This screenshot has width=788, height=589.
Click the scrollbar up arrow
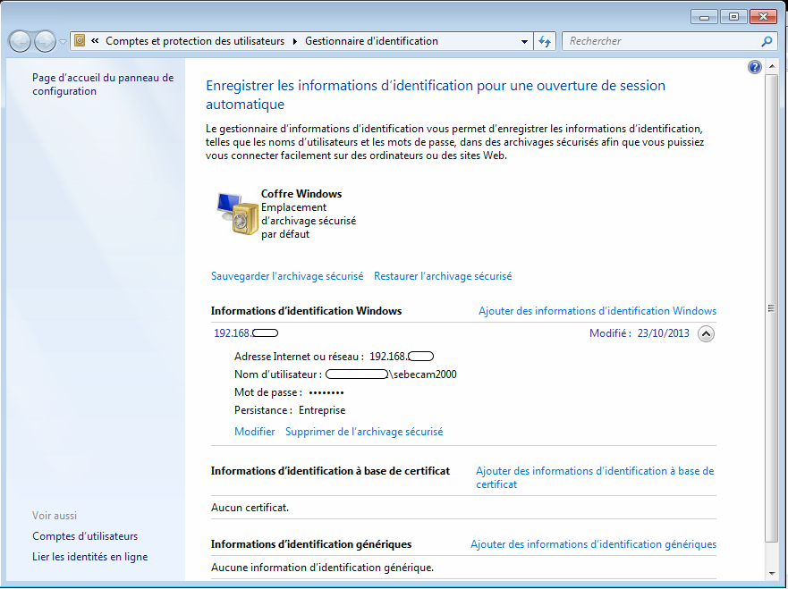point(771,67)
